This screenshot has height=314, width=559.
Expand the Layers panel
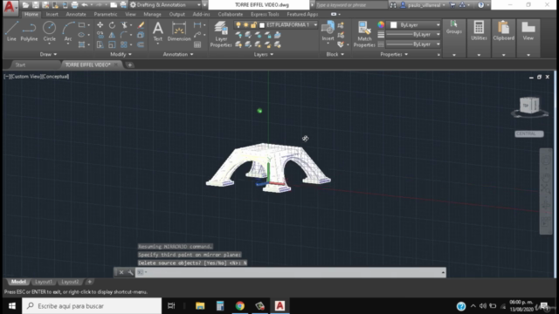click(264, 54)
